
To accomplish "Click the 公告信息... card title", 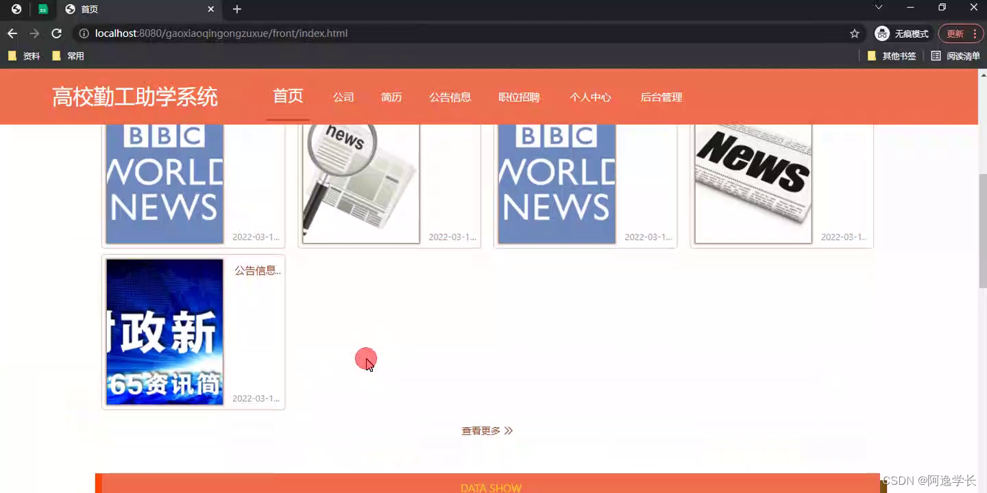I will pyautogui.click(x=258, y=270).
